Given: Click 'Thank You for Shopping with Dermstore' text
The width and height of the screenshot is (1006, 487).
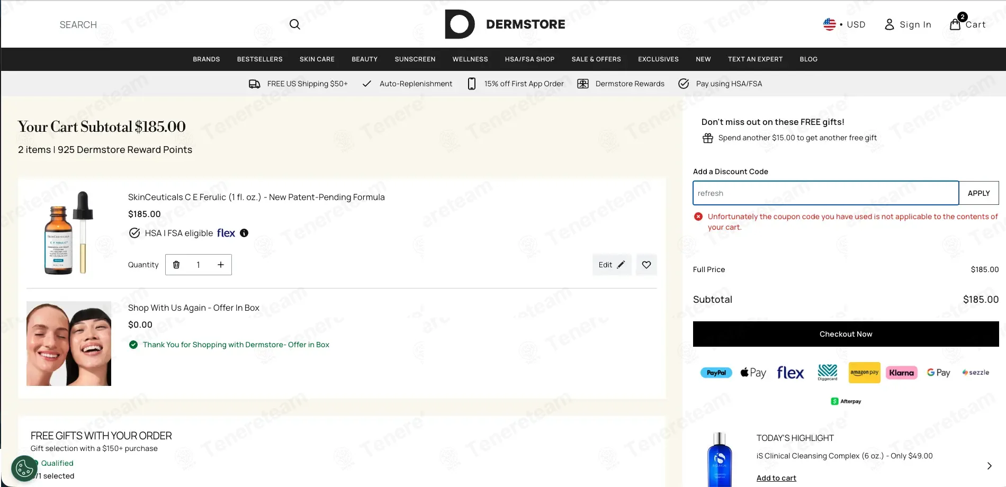Looking at the screenshot, I should [x=236, y=345].
